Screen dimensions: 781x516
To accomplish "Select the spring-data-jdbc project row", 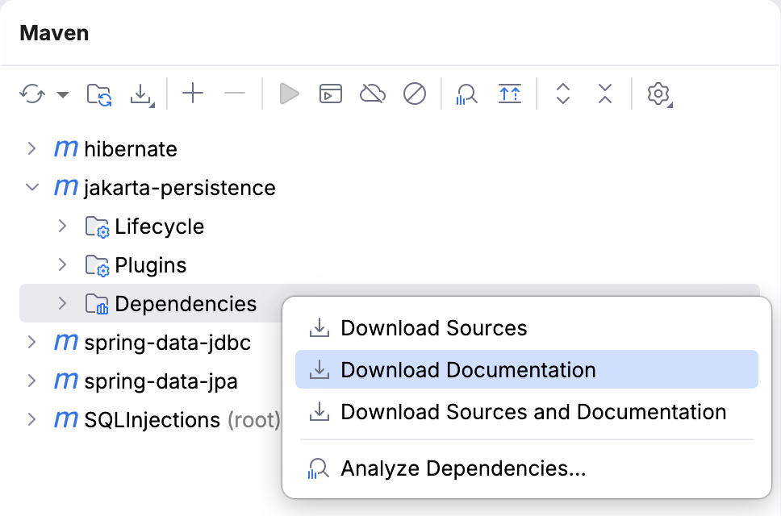I will tap(150, 343).
